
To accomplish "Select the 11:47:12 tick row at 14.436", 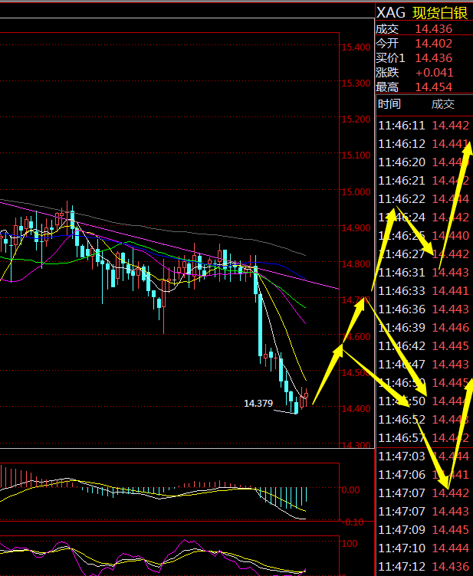I will (424, 566).
